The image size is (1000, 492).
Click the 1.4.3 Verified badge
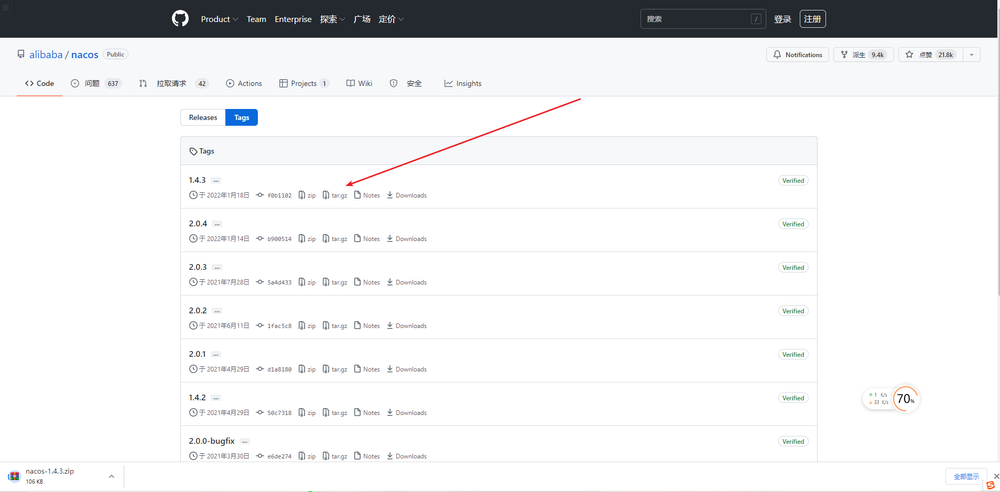(793, 180)
